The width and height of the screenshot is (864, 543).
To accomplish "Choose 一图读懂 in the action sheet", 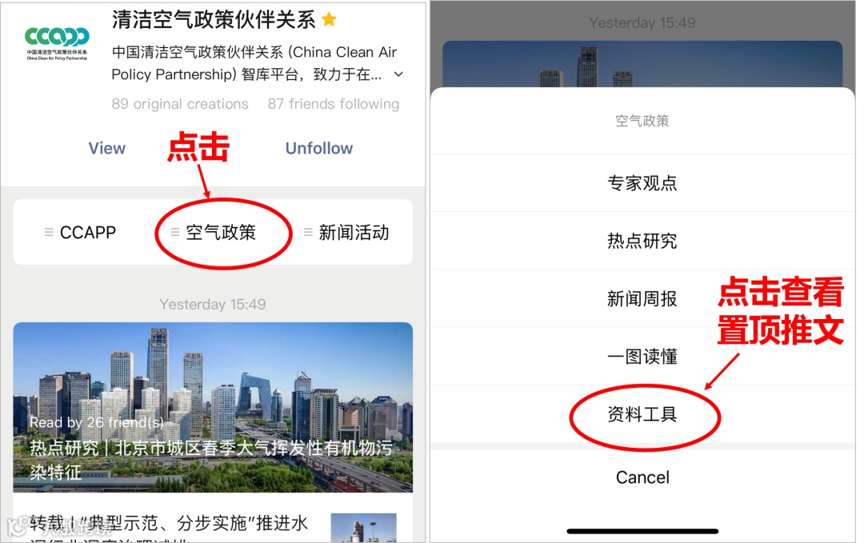I will point(642,357).
